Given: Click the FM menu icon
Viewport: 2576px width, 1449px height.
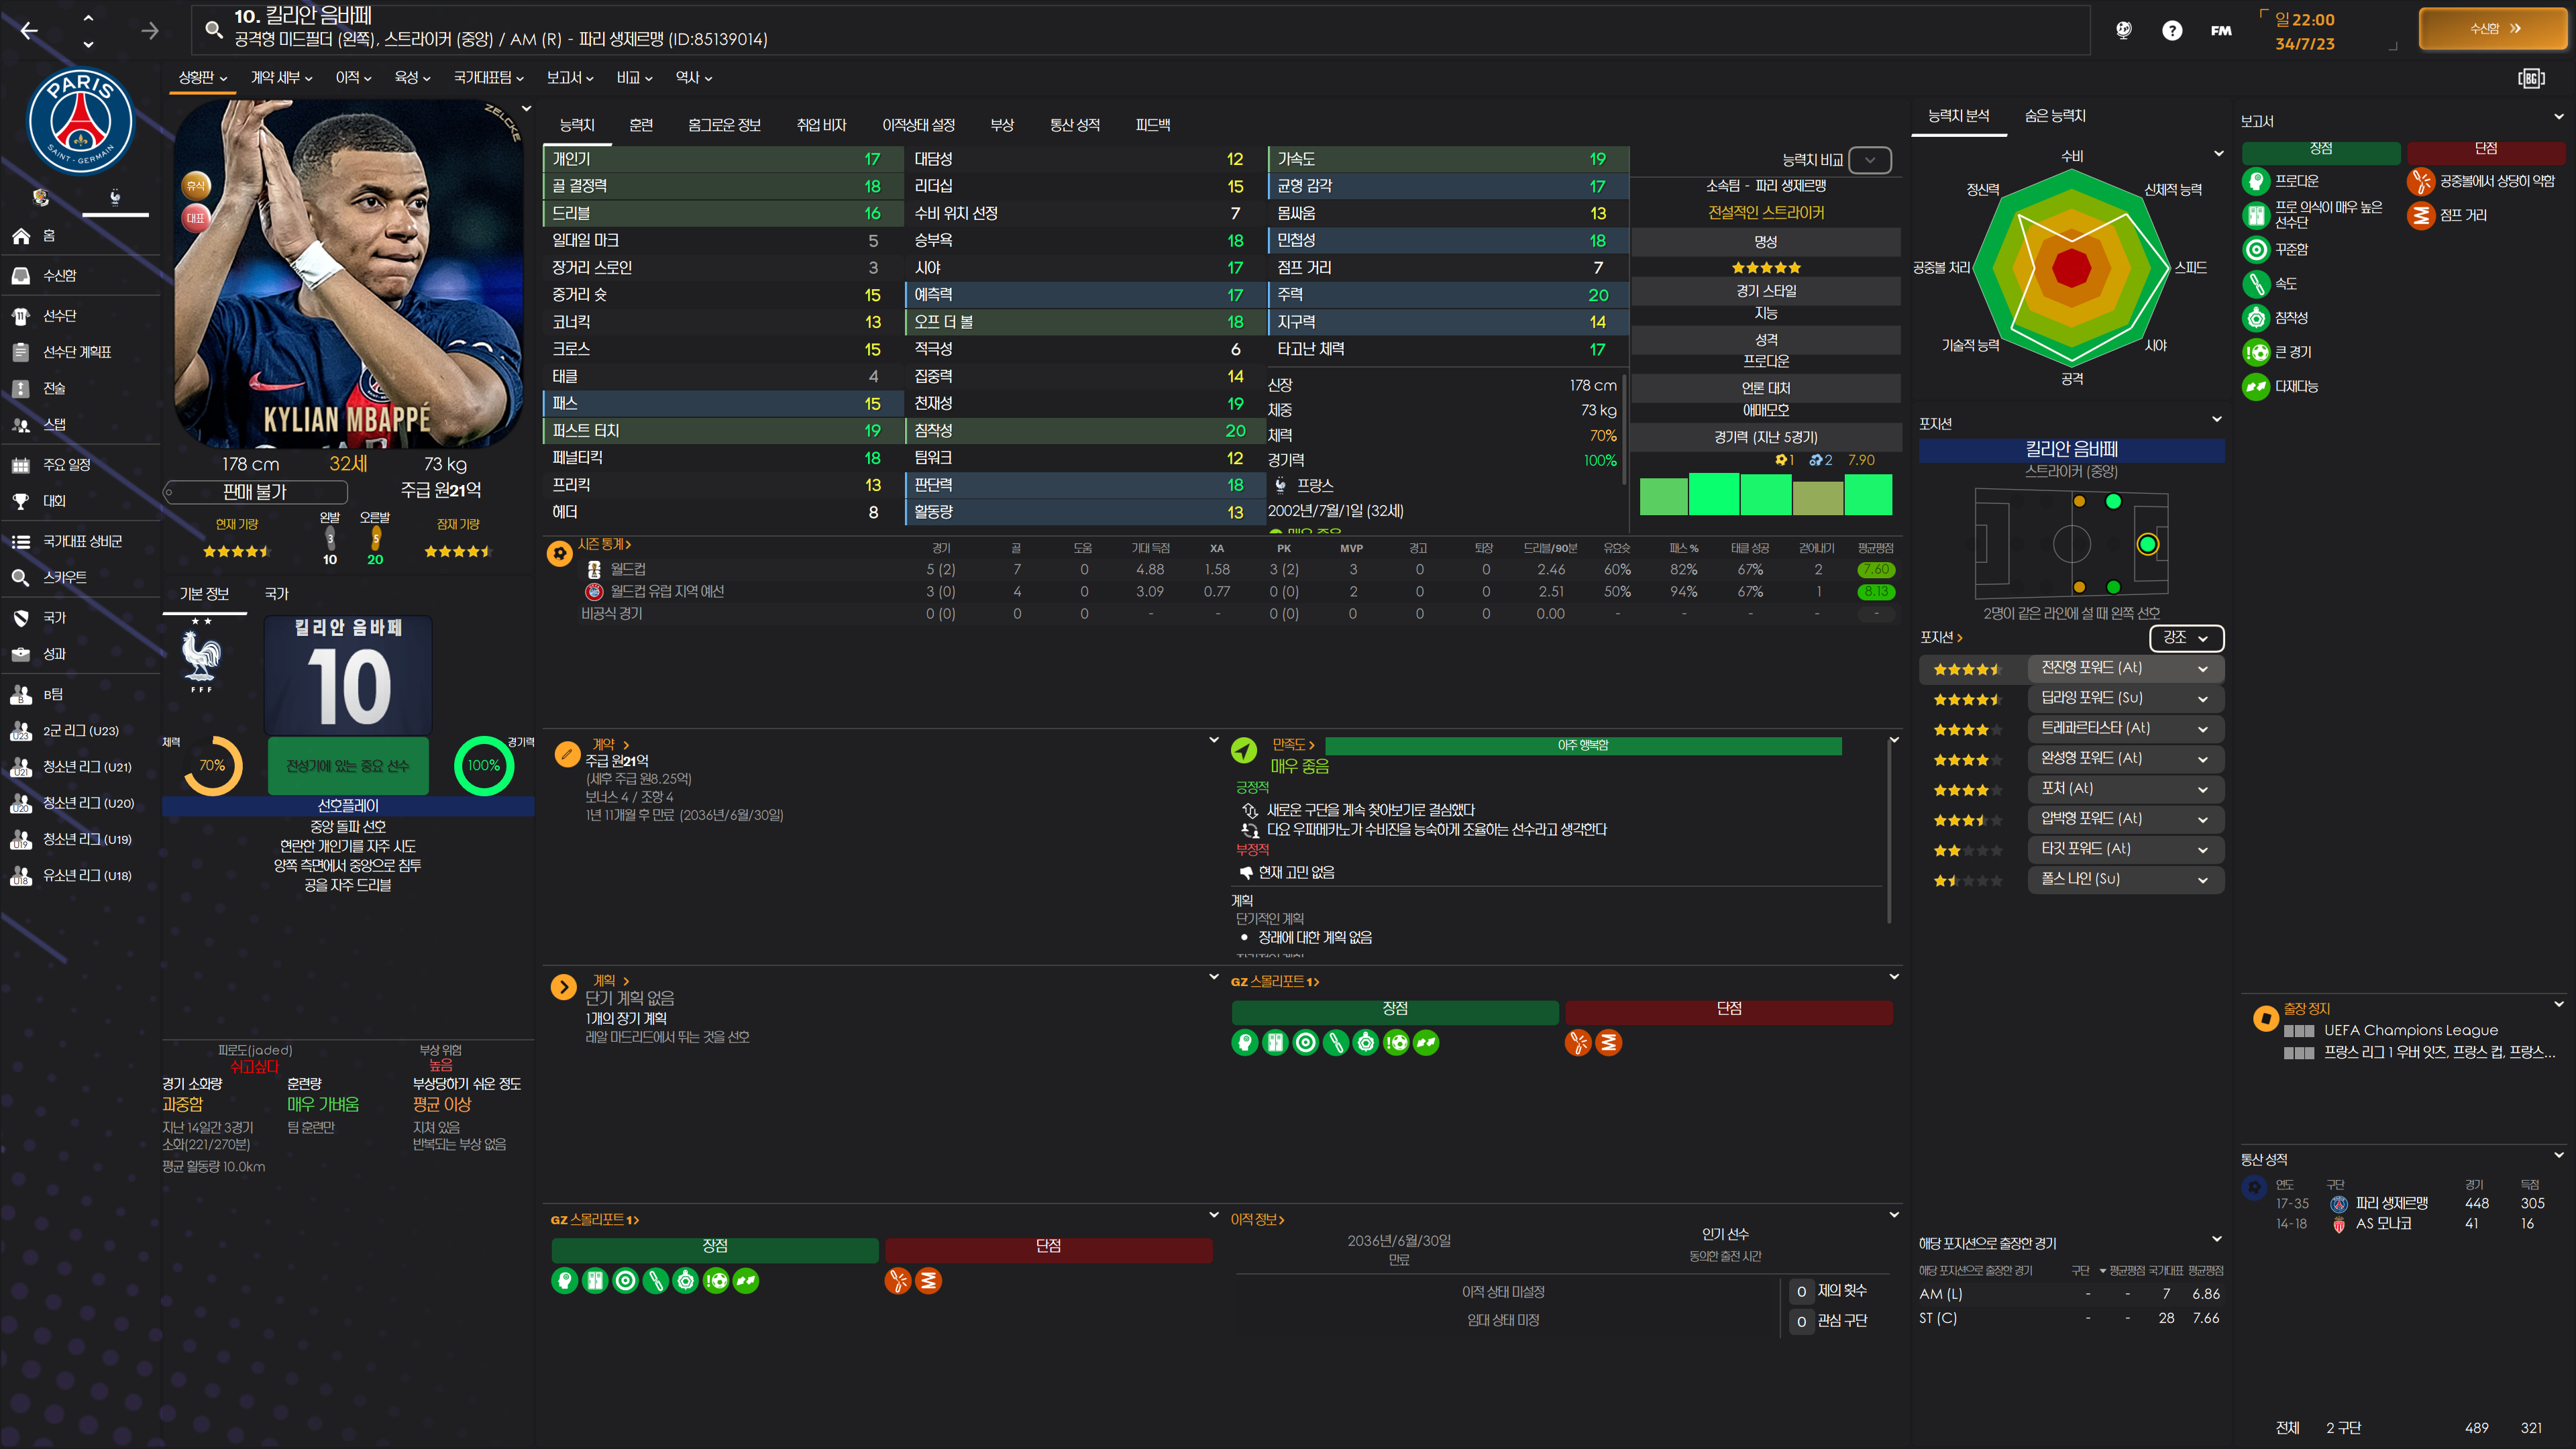Looking at the screenshot, I should (2221, 30).
